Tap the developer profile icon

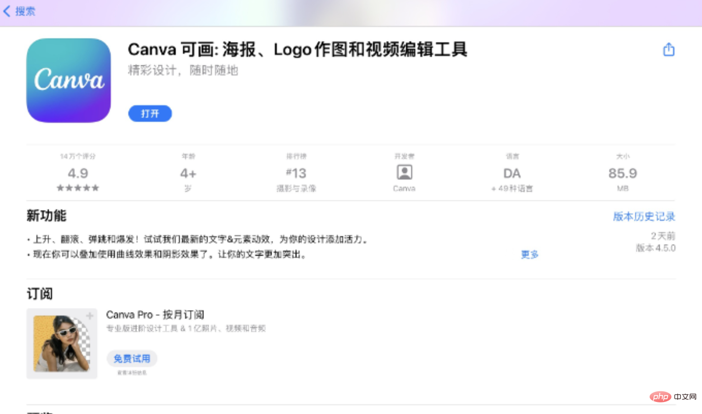point(404,172)
